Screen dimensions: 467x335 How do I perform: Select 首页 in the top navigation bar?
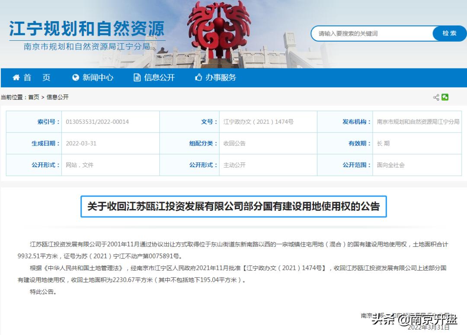(37, 78)
